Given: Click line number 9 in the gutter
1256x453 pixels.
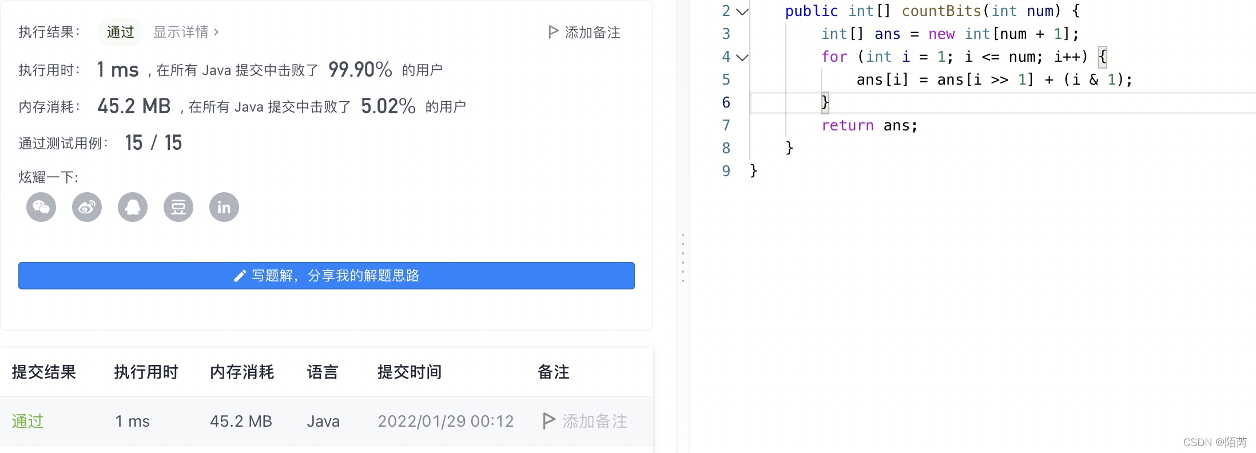Looking at the screenshot, I should [726, 171].
